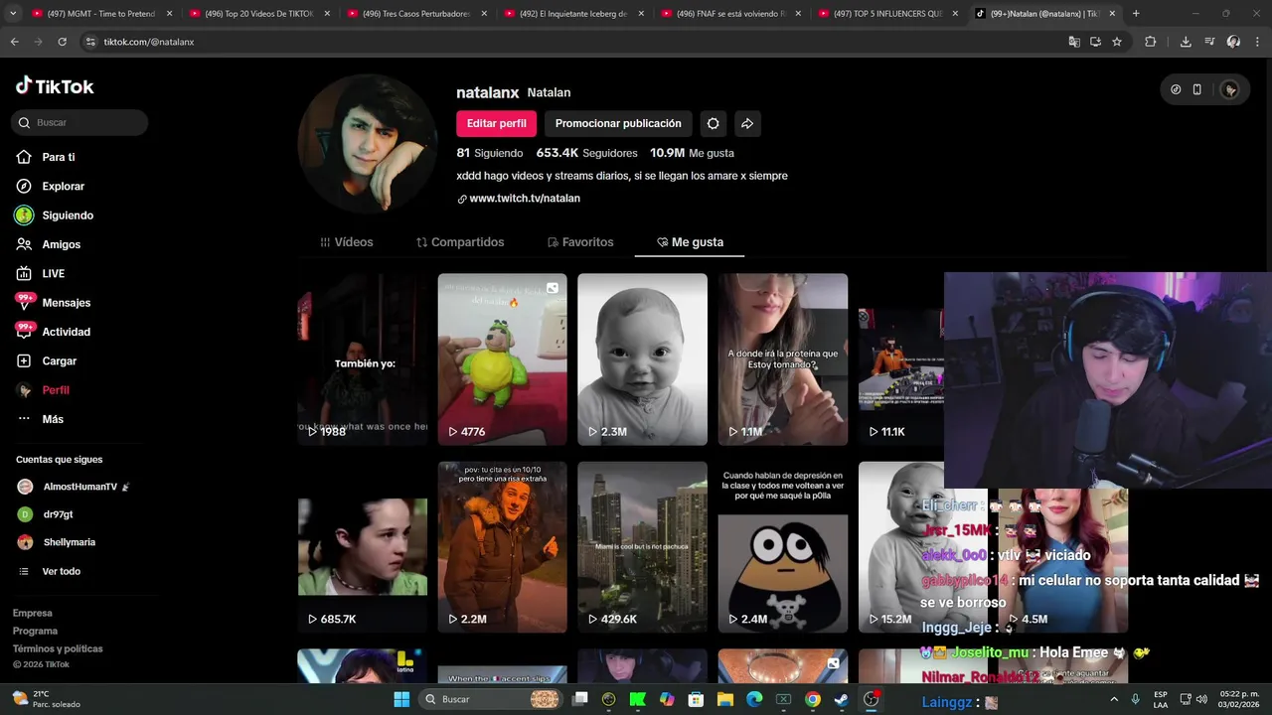Viewport: 1272px width, 715px height.
Task: Open the video with 685.7K views
Action: point(363,547)
